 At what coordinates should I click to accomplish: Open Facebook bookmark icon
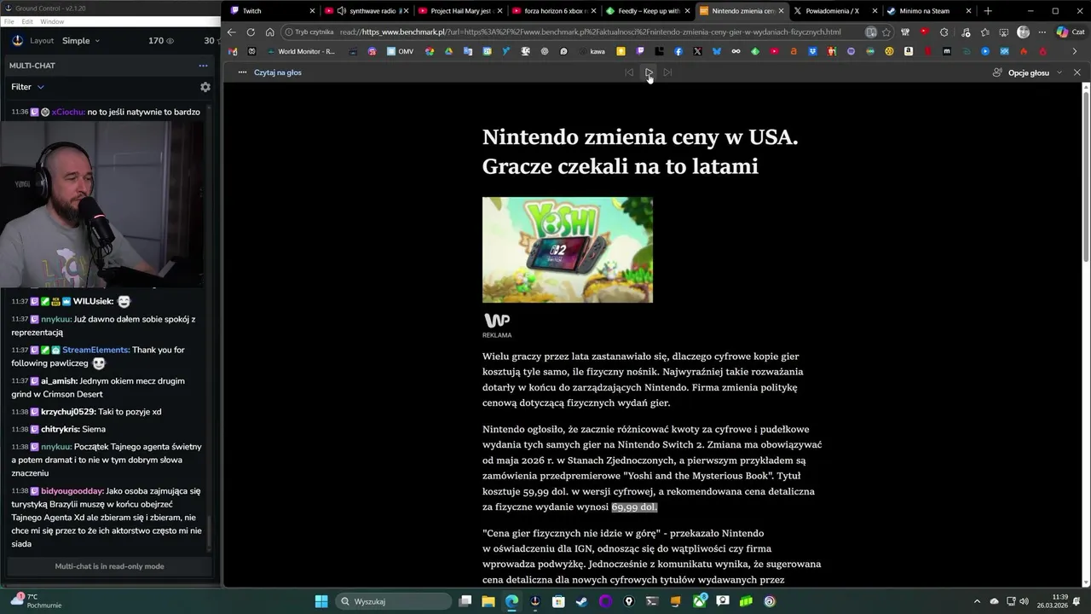point(678,51)
